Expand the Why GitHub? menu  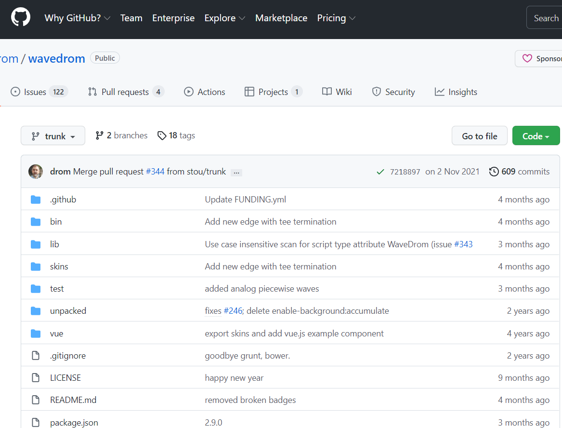click(x=77, y=18)
